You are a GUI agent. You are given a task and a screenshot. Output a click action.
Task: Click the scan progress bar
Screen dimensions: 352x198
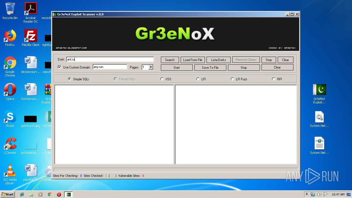(176, 169)
